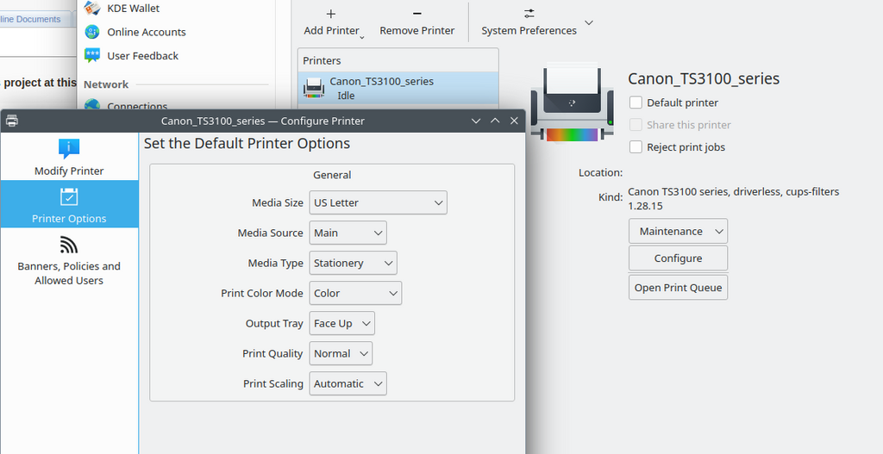883x454 pixels.
Task: Click the Printer Options calendar-check icon
Action: click(x=69, y=197)
